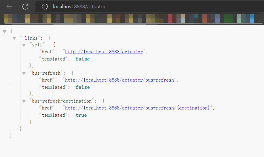
Task: Reload the actuator page
Action: (25, 7)
